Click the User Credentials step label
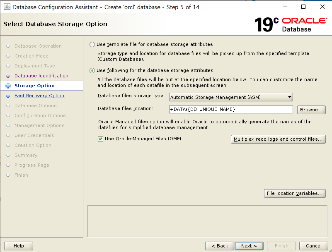332x252 pixels. [x=34, y=135]
